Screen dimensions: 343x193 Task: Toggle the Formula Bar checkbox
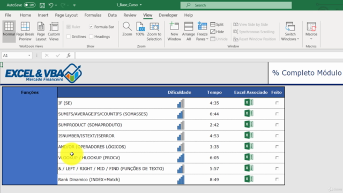91,27
